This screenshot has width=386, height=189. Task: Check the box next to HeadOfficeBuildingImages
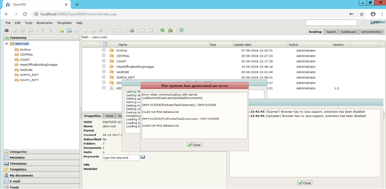click(x=104, y=66)
